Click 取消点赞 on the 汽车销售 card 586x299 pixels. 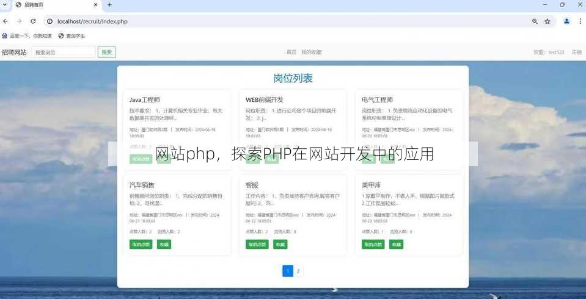coord(141,245)
